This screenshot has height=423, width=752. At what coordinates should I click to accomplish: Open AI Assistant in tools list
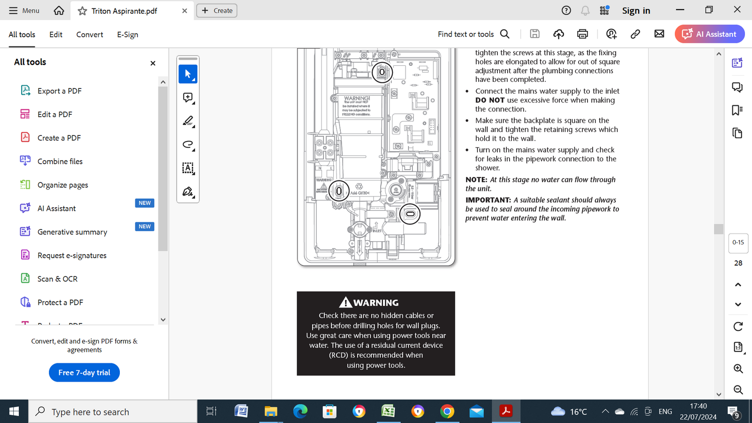point(56,208)
